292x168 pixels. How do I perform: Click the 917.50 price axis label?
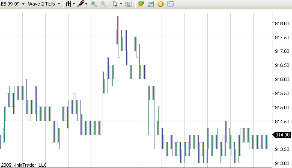coord(282,38)
